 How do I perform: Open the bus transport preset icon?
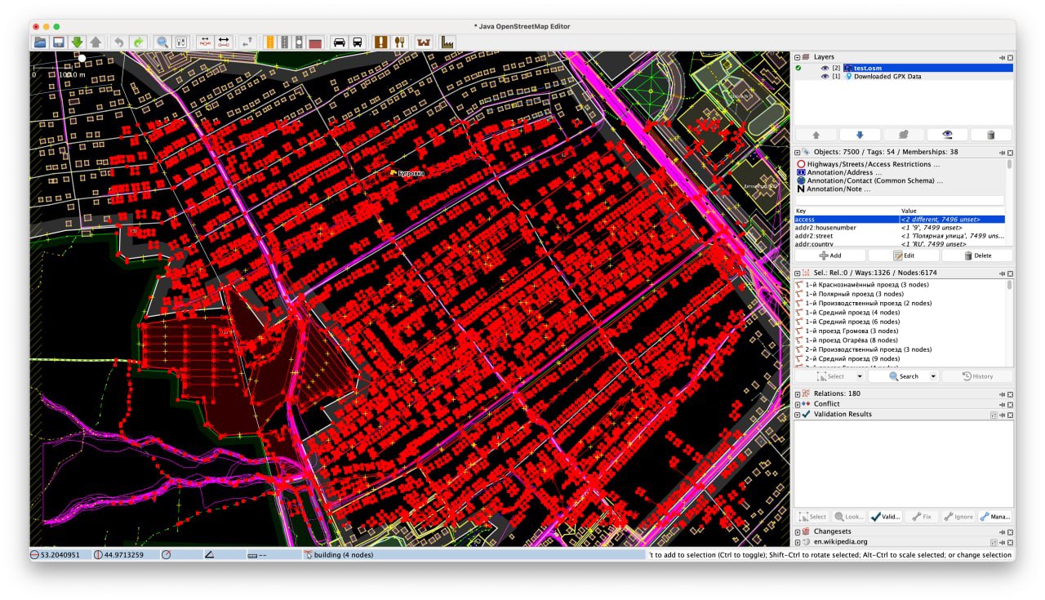point(358,42)
